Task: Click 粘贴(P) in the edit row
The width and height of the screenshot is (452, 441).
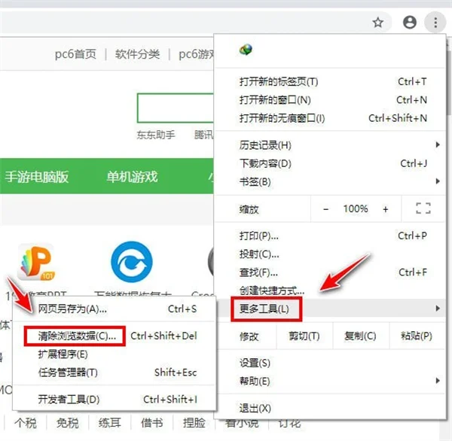Action: 417,336
